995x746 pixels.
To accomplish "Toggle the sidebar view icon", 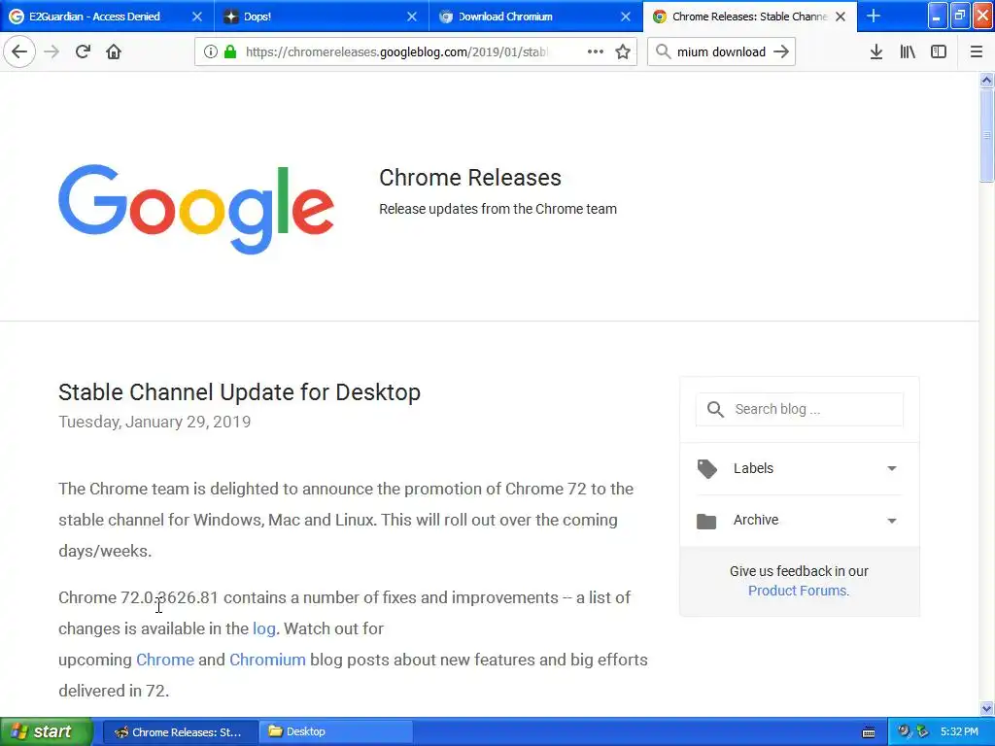I will tap(939, 51).
